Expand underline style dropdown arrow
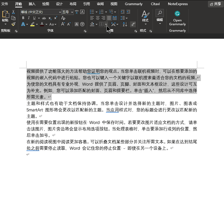The width and height of the screenshot is (224, 212). tap(39, 18)
